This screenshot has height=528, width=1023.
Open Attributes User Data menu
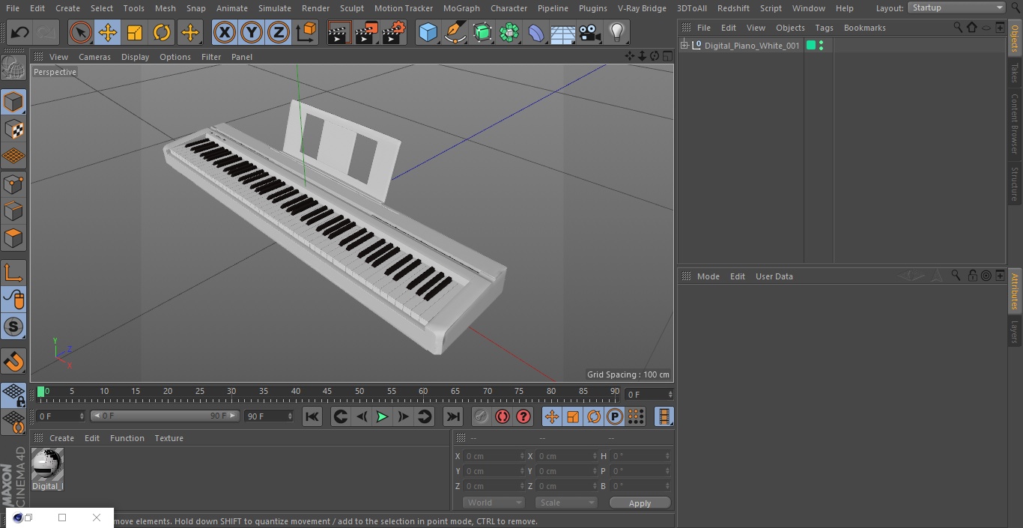point(774,276)
